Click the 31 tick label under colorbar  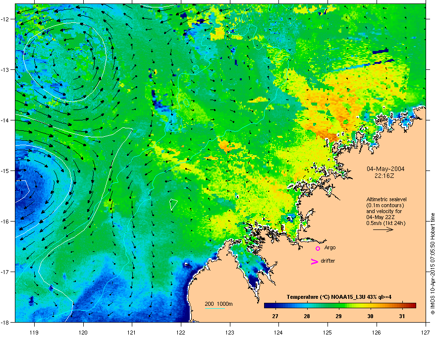pos(402,316)
